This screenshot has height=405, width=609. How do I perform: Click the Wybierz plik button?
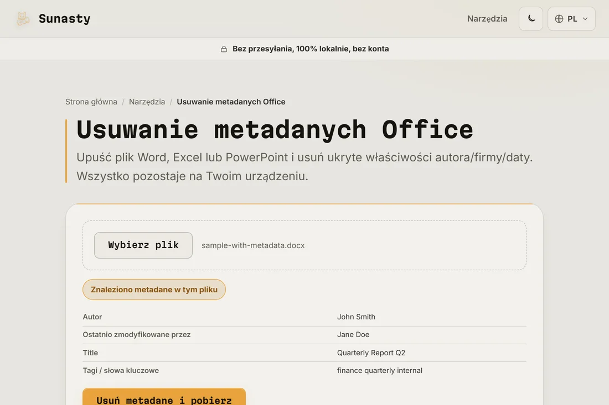coord(143,245)
